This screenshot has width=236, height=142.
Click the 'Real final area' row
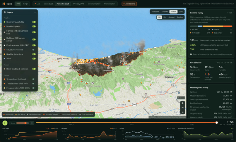211,103
